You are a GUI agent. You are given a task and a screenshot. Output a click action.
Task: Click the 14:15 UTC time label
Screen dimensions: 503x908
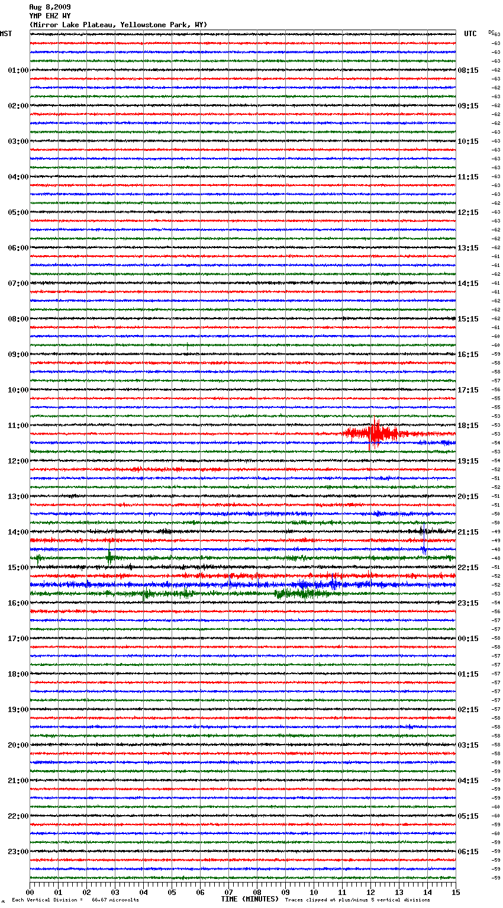tap(468, 284)
